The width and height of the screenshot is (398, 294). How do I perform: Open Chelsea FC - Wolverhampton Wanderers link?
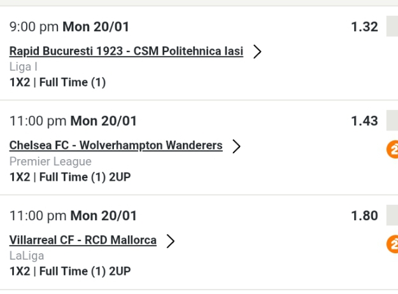(116, 146)
